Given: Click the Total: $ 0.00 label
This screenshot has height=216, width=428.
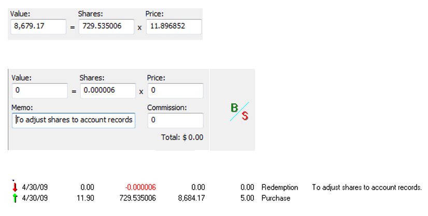Looking at the screenshot, I should (x=182, y=137).
